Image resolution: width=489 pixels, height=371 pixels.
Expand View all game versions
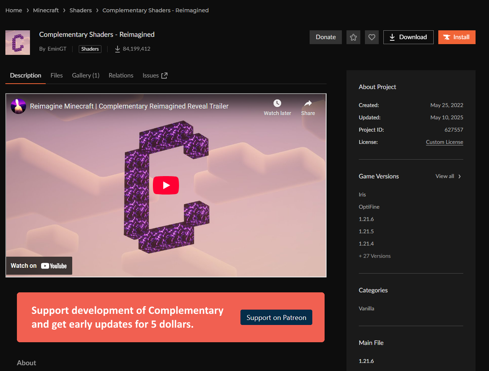(x=448, y=176)
